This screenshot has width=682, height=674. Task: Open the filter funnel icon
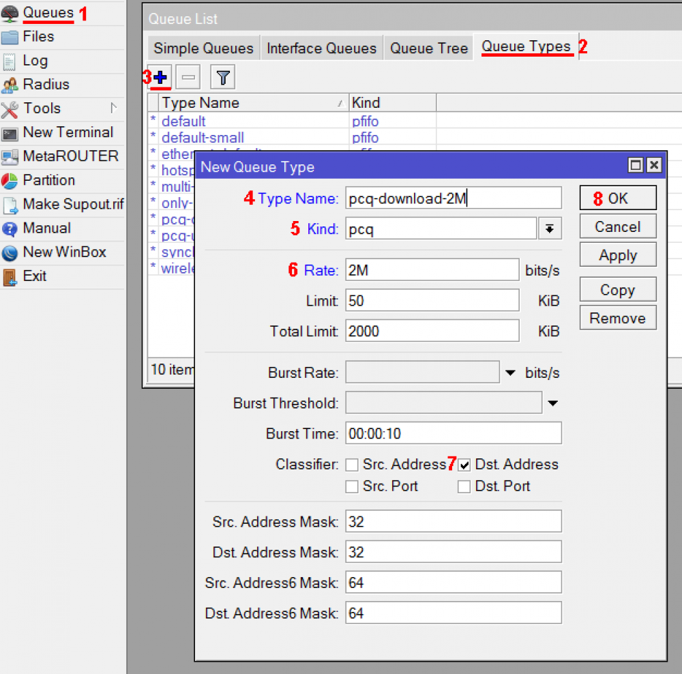click(x=222, y=78)
